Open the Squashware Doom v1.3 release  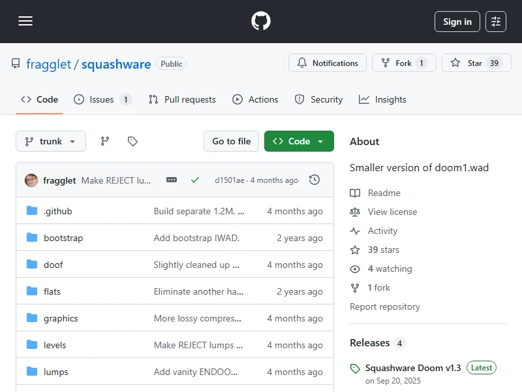click(413, 368)
